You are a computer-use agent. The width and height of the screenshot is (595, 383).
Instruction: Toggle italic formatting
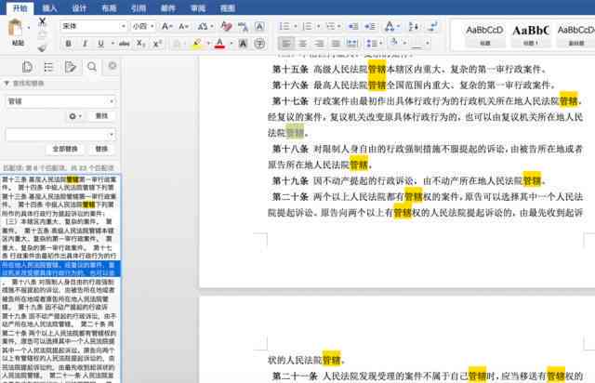pos(85,44)
